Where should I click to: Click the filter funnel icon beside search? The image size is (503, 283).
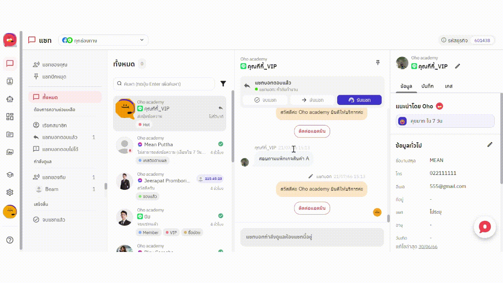pyautogui.click(x=223, y=84)
